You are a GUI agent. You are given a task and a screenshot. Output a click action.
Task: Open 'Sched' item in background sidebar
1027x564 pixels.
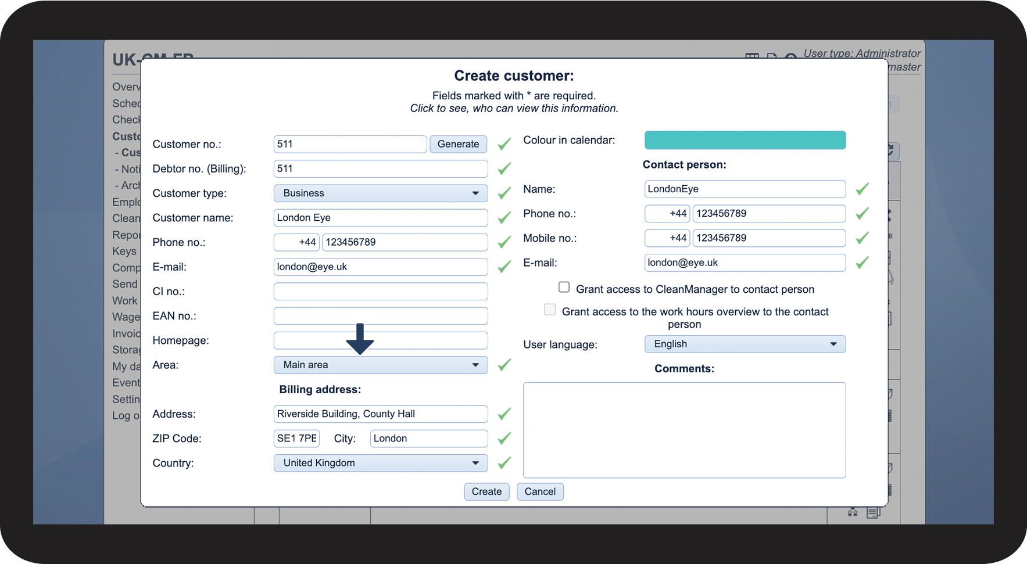click(126, 103)
